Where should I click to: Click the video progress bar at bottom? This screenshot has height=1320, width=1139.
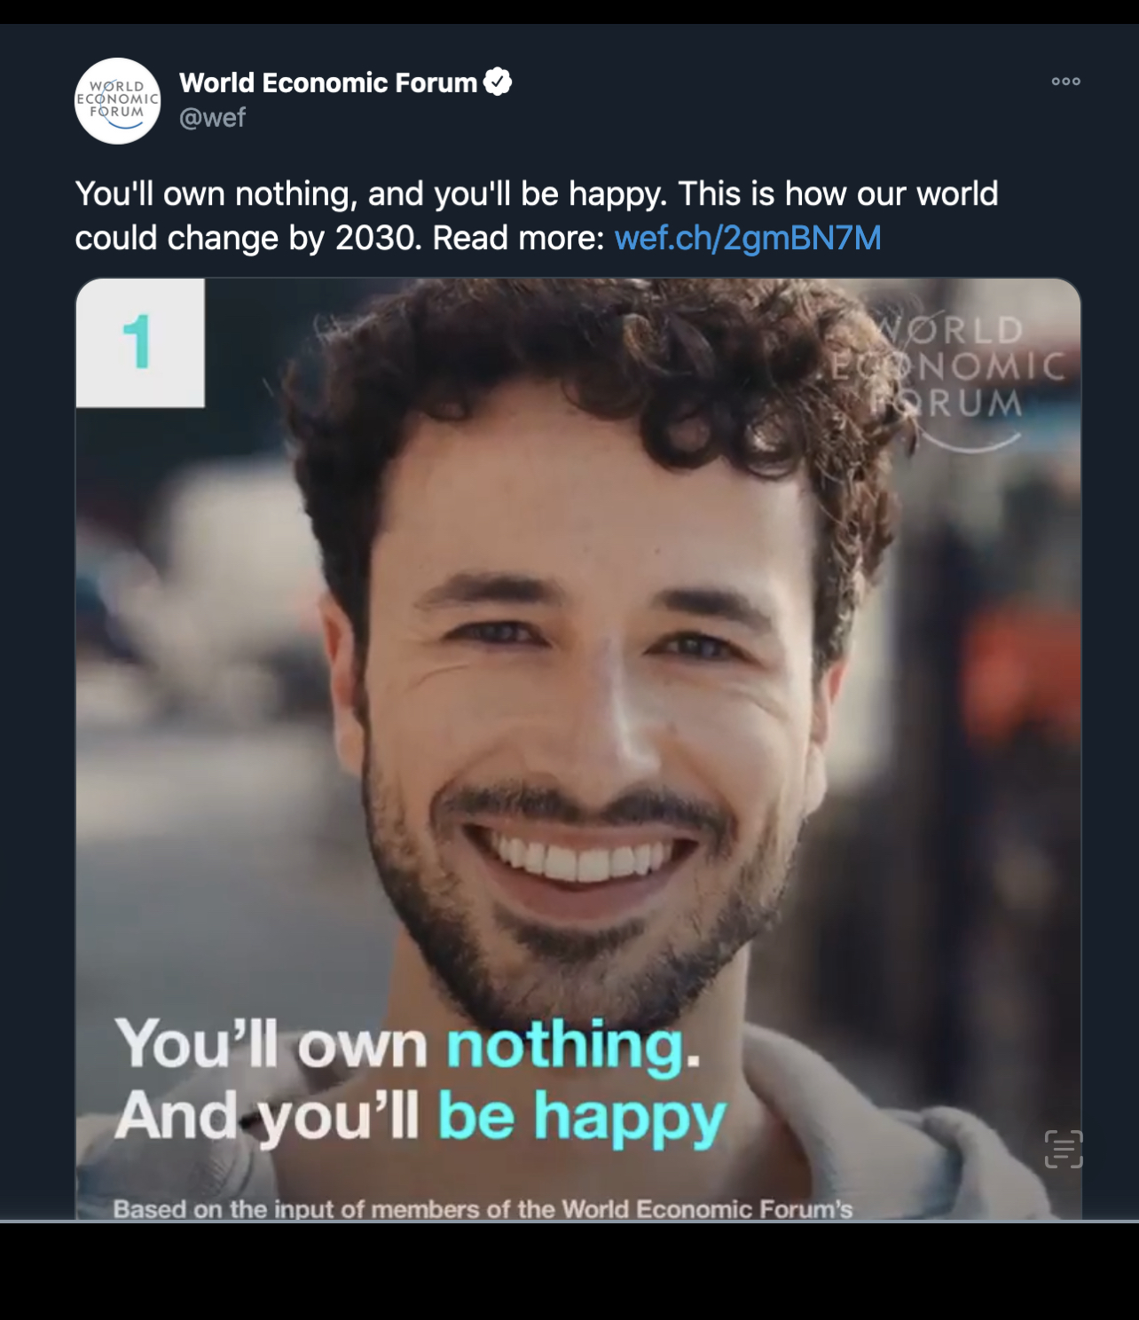point(569,1222)
